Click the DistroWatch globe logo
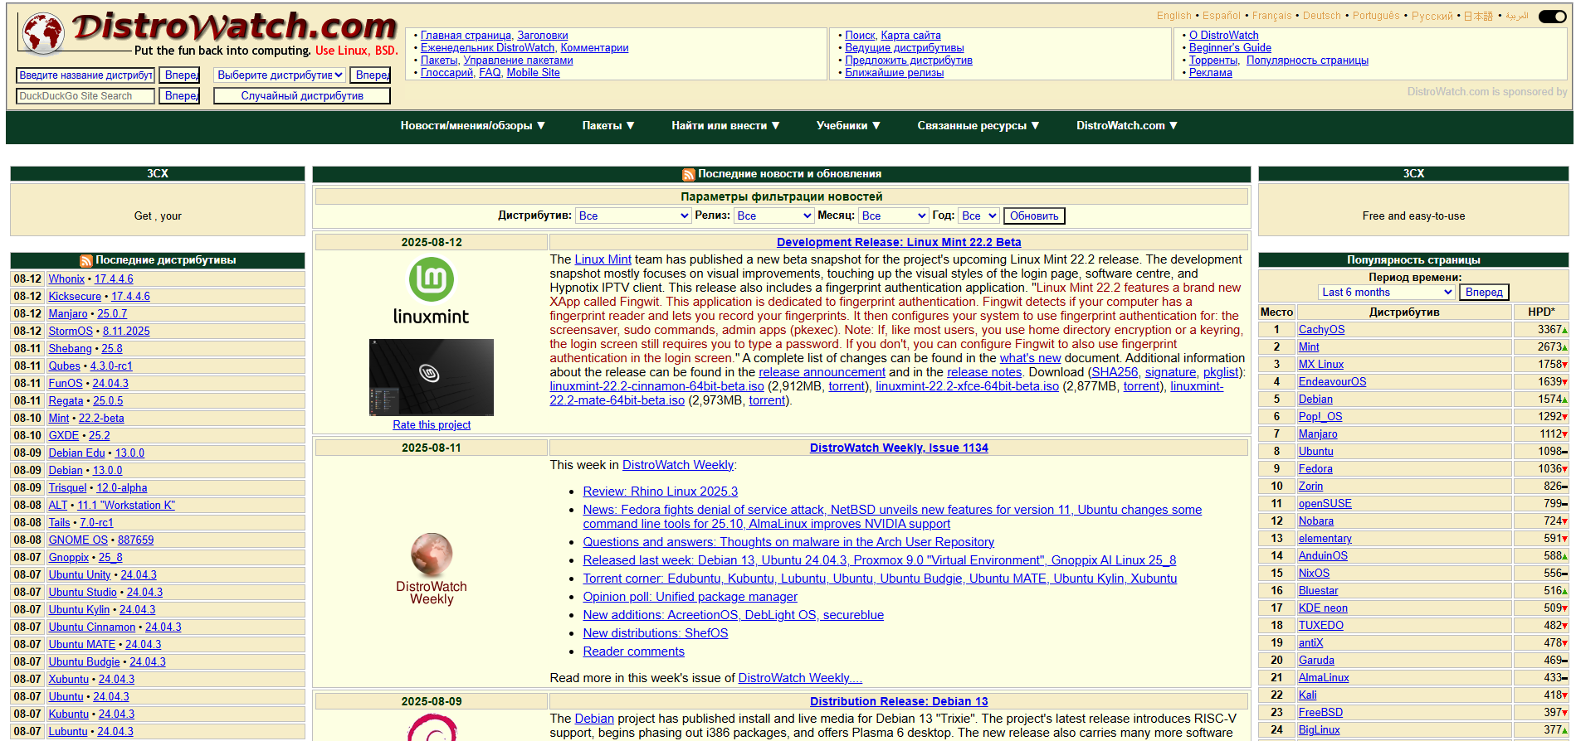 coord(43,33)
